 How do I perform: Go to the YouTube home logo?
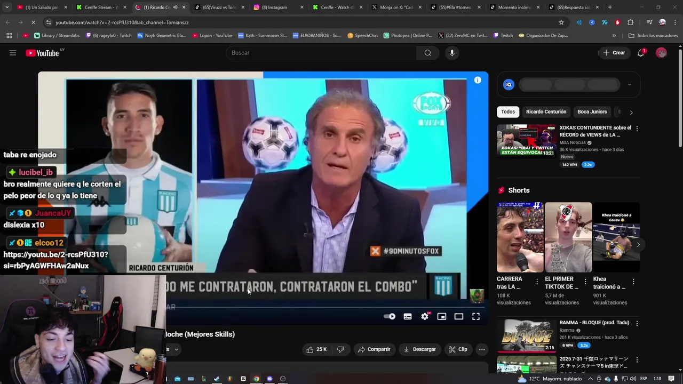pyautogui.click(x=43, y=53)
